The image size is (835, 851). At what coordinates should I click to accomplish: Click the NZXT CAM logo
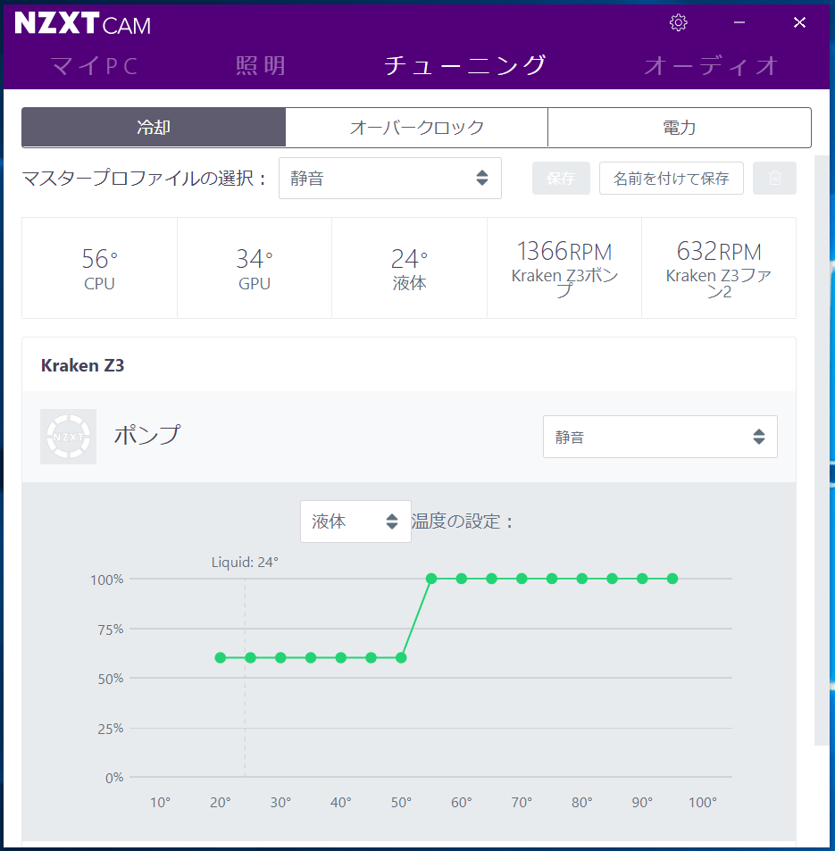point(82,24)
